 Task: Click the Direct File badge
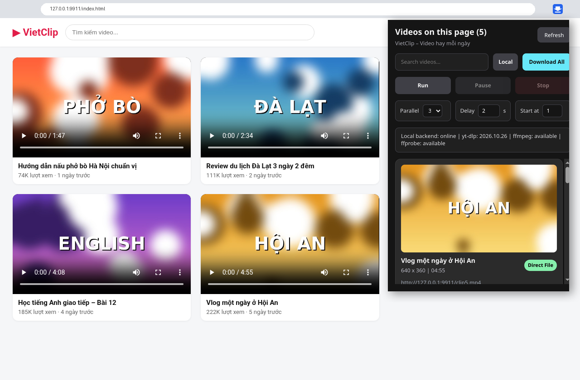click(541, 266)
